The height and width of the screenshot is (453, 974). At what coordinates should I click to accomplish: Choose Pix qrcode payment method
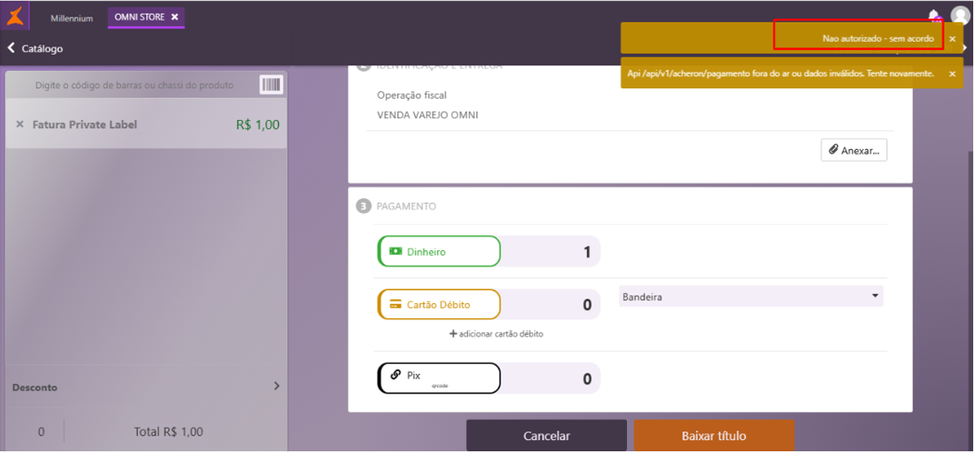click(438, 378)
